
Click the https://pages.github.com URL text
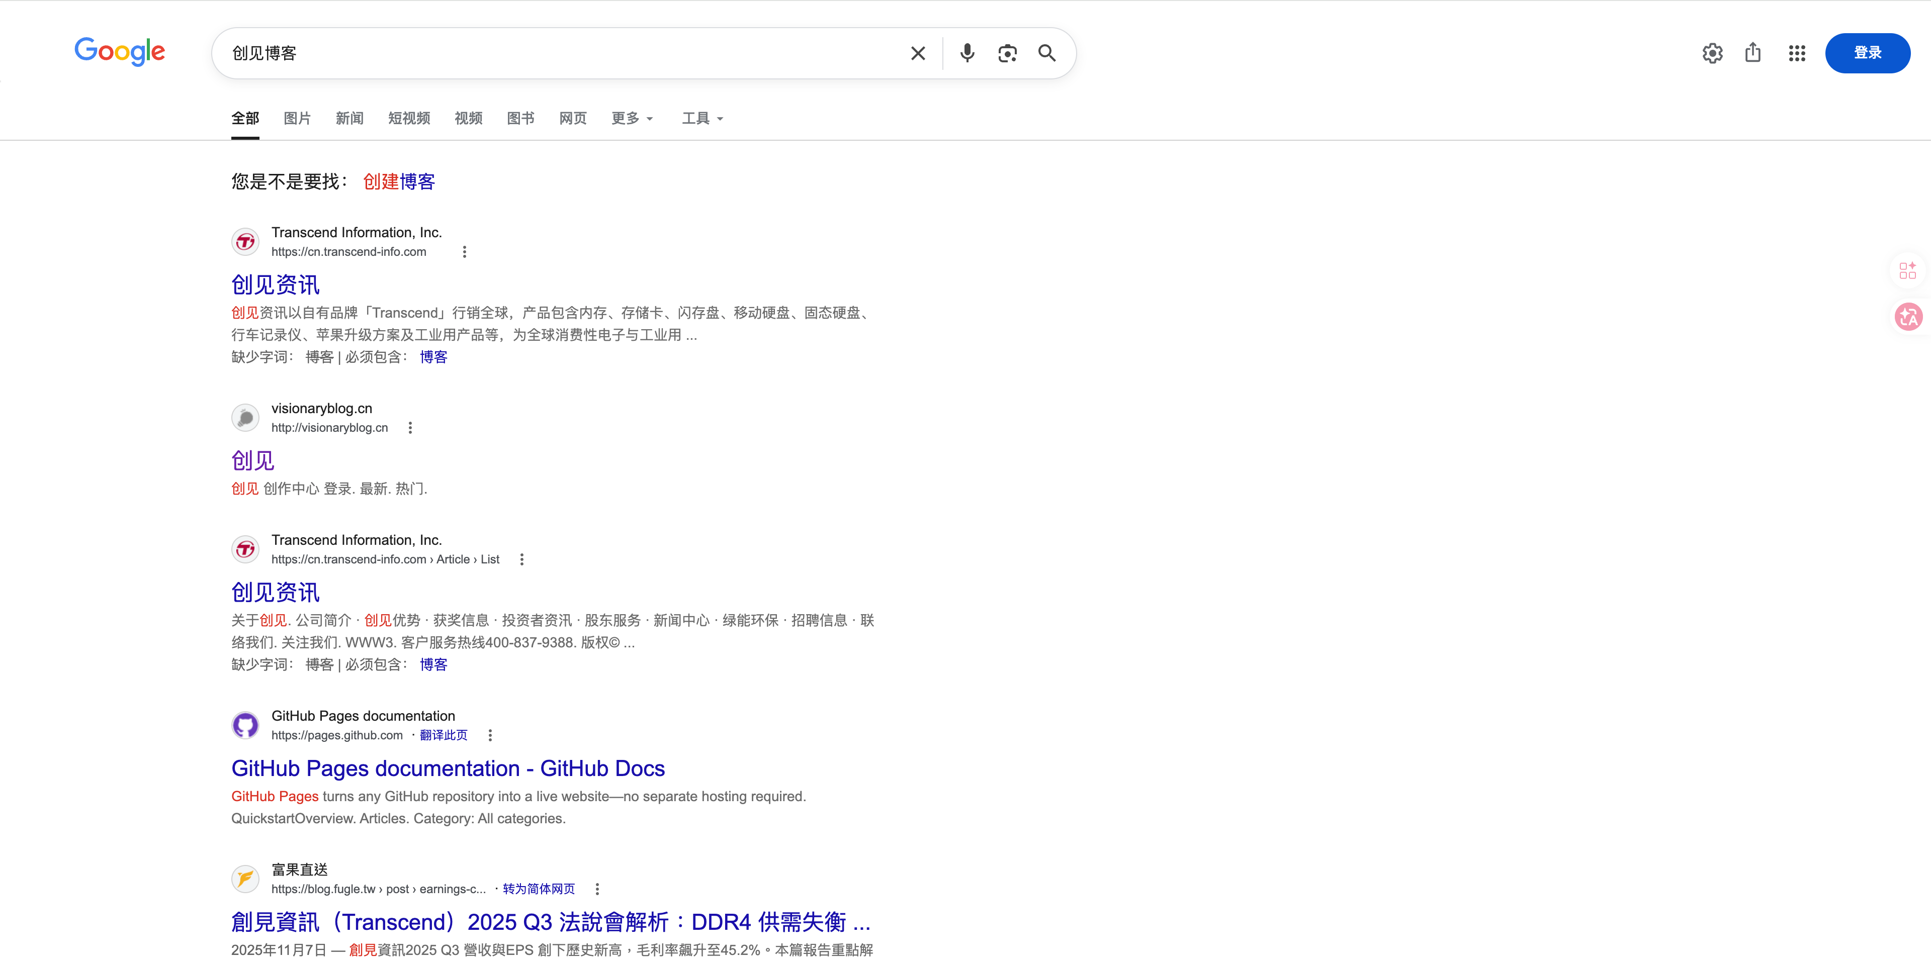pos(337,735)
